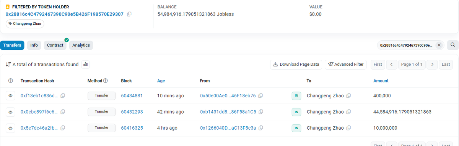
Task: Open block 60416325
Action: [132, 128]
